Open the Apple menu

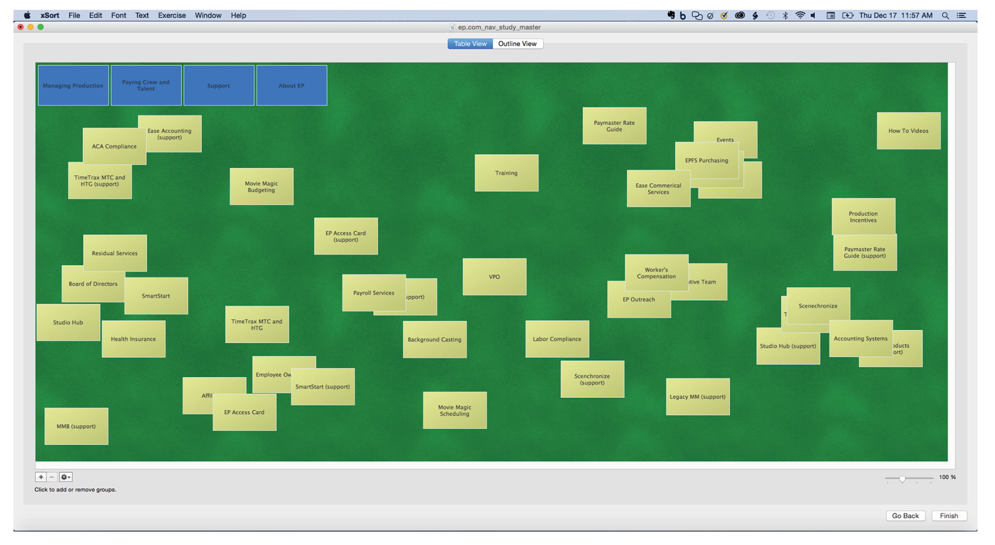[27, 16]
